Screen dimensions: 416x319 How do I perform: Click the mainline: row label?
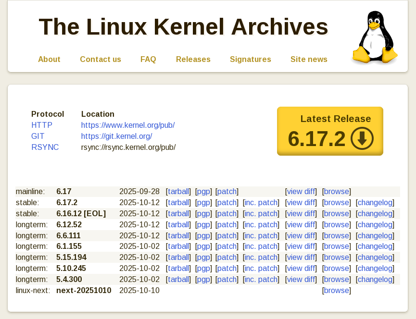coord(30,192)
